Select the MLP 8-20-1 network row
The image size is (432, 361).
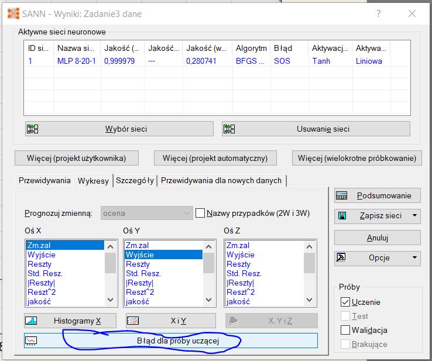pyautogui.click(x=217, y=61)
